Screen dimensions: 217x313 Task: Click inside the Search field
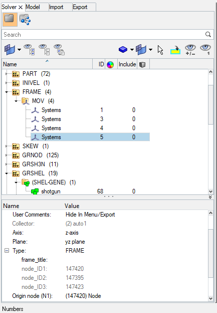(104, 35)
